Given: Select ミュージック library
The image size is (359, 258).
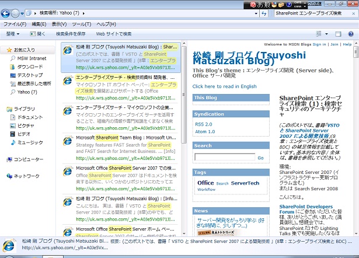Looking at the screenshot, I should click(26, 142).
